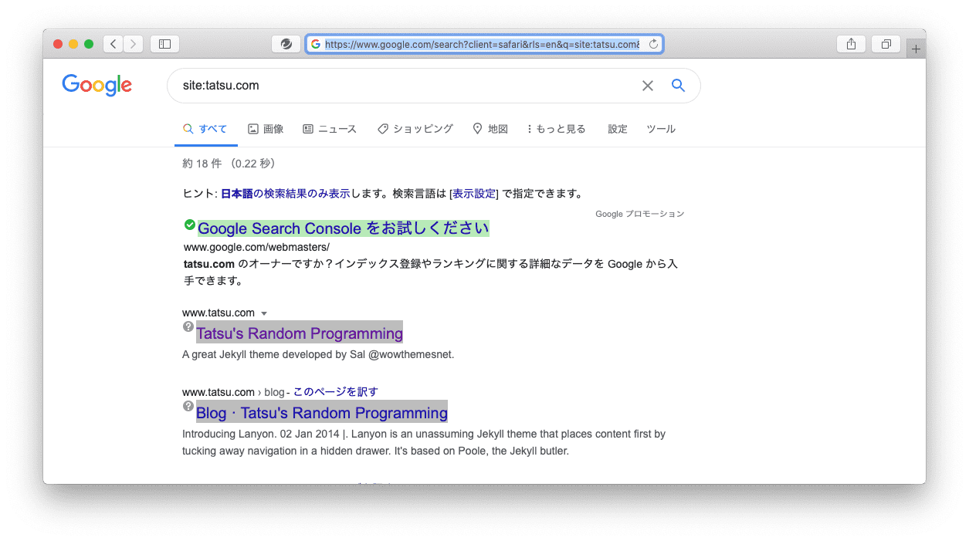969x541 pixels.
Task: Expand the もっと見る more menu
Action: pyautogui.click(x=556, y=129)
